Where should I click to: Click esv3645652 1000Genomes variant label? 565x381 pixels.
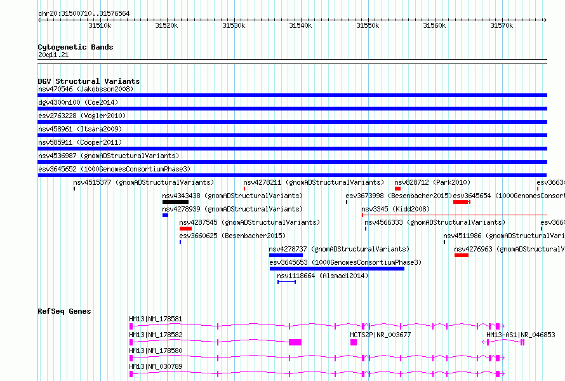pyautogui.click(x=114, y=169)
